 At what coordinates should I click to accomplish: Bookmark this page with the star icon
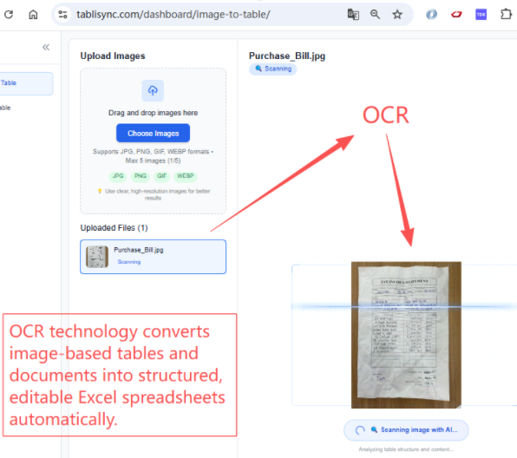tap(397, 14)
